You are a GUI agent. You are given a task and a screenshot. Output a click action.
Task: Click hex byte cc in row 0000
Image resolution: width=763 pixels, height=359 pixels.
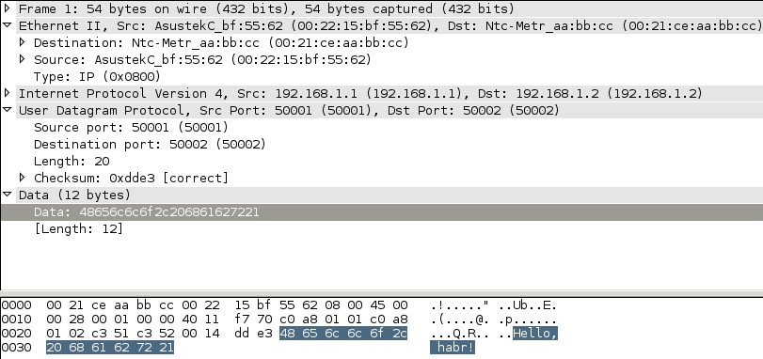pos(167,305)
